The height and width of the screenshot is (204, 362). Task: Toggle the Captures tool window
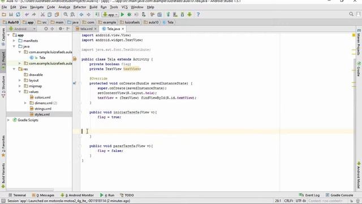[3, 37]
